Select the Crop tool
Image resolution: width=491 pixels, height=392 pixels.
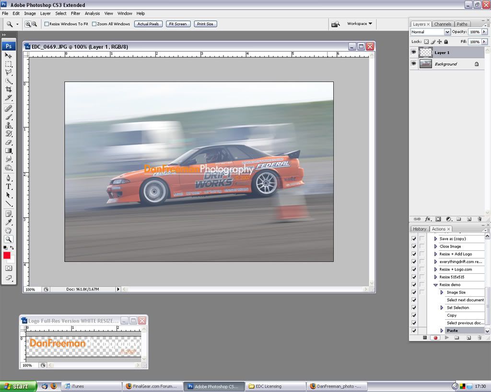coord(9,90)
